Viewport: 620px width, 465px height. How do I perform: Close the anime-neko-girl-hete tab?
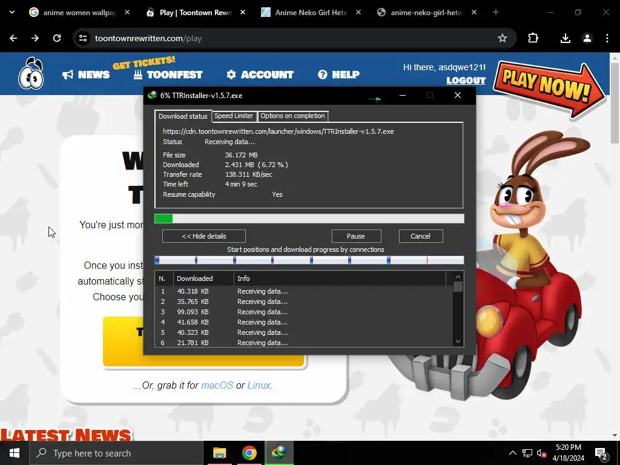[x=474, y=12]
